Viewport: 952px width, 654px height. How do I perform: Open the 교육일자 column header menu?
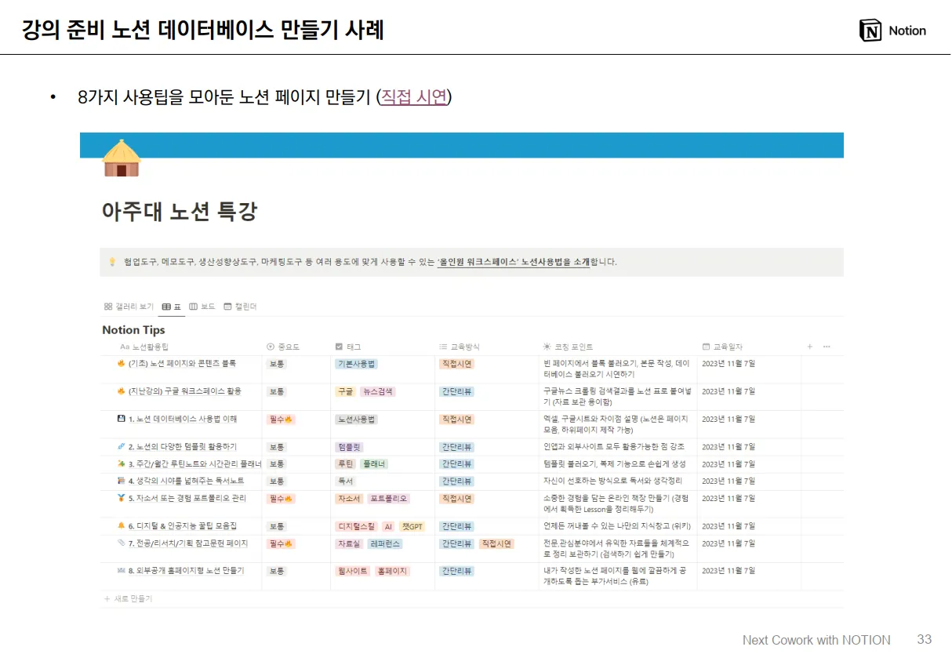(x=722, y=347)
